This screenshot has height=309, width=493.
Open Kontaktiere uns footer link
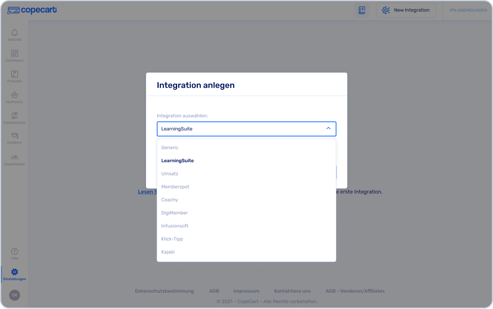coord(292,291)
